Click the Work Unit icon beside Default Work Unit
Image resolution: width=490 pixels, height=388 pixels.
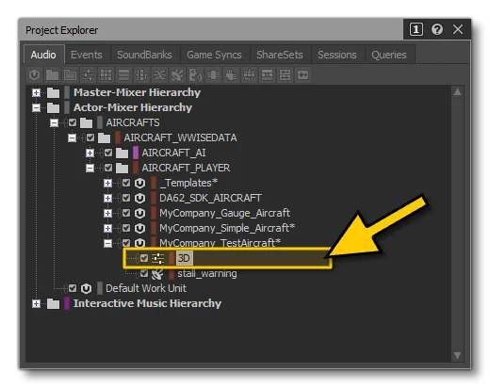tap(86, 288)
